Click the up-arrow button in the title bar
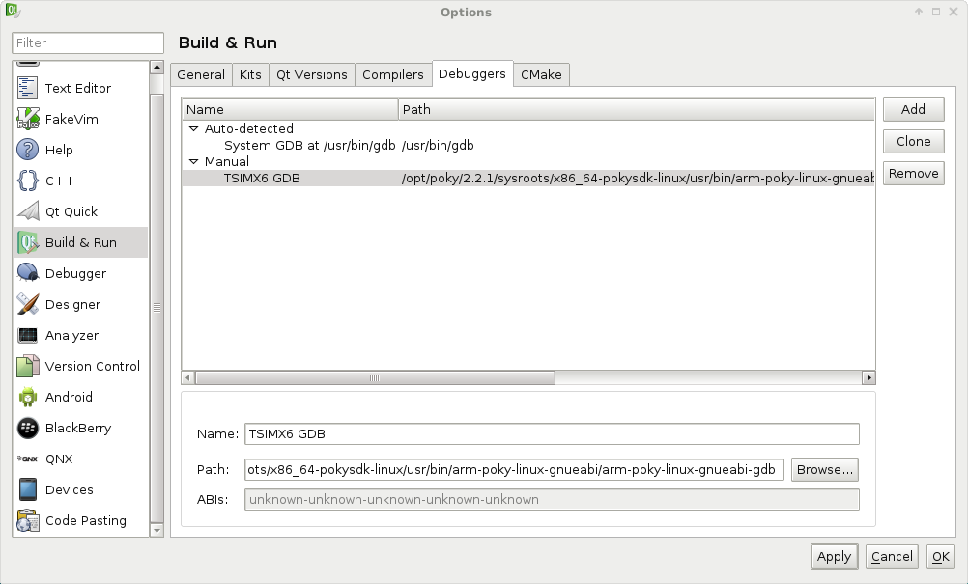 [x=919, y=12]
